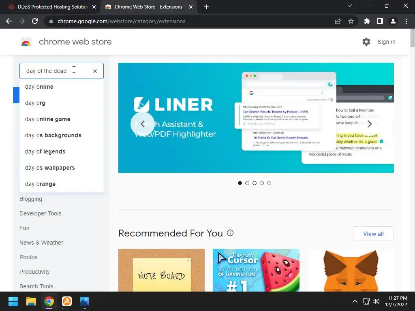Switch to Chrome Web Store tab
The height and width of the screenshot is (311, 415).
(148, 7)
